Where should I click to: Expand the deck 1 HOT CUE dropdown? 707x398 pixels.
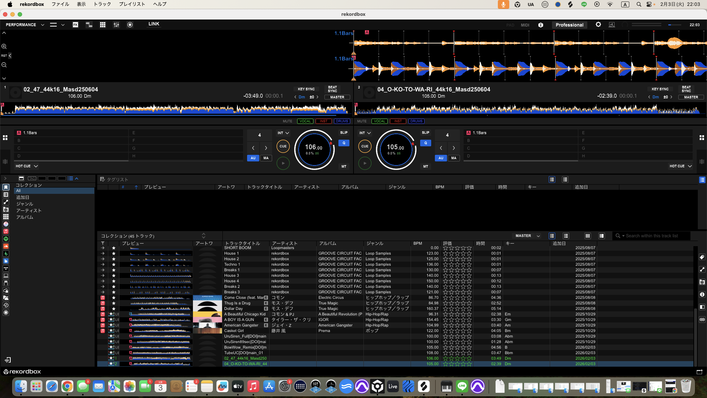[x=27, y=166]
